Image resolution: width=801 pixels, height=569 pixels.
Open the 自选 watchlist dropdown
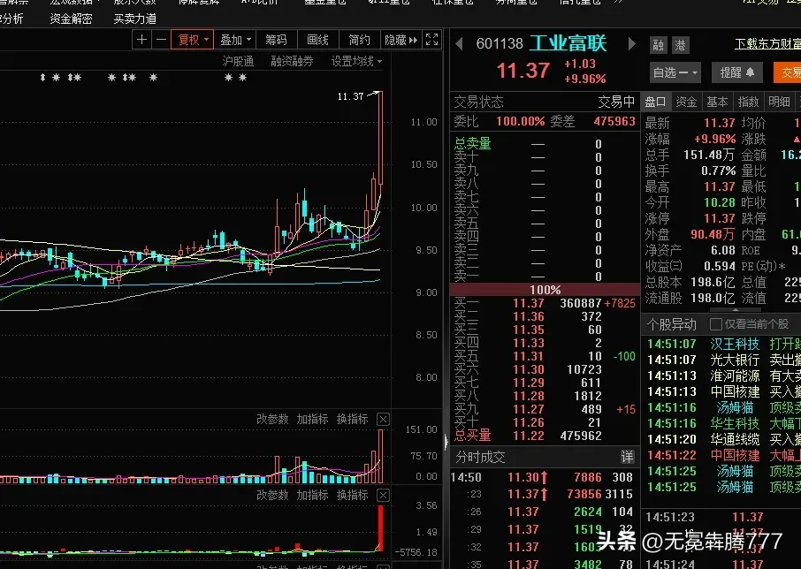point(675,72)
